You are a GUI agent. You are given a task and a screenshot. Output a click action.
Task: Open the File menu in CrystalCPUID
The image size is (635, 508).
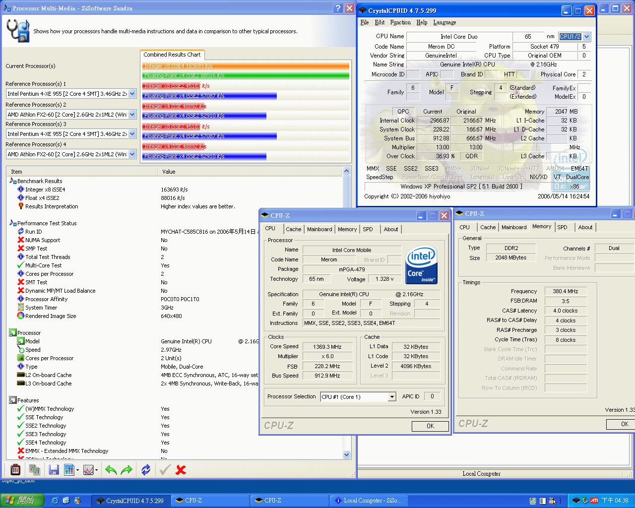pyautogui.click(x=365, y=22)
